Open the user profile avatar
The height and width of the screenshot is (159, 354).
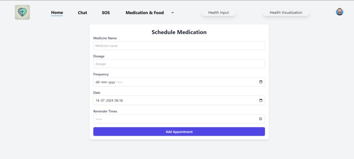[340, 12]
